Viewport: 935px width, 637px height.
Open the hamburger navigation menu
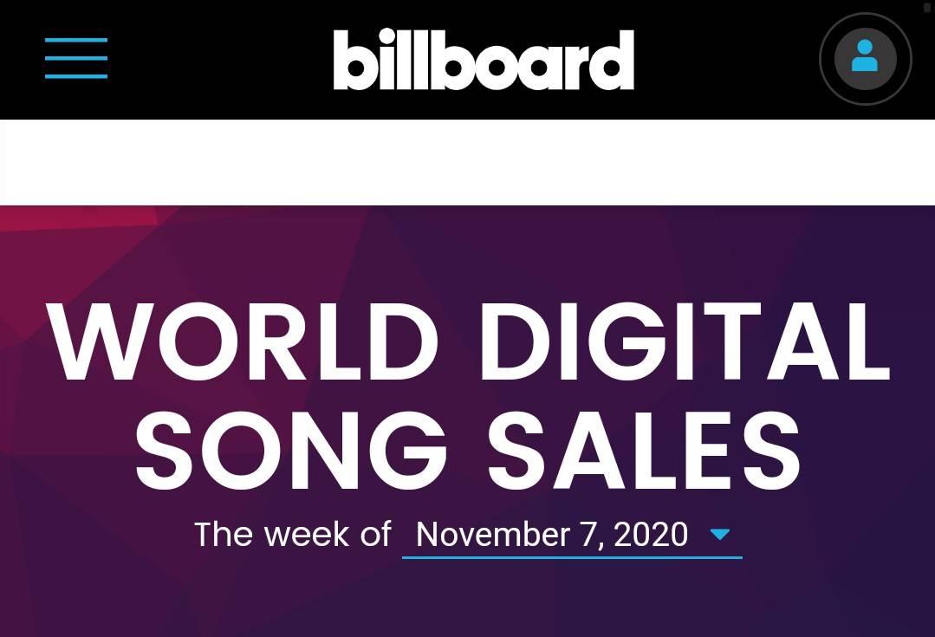tap(76, 58)
